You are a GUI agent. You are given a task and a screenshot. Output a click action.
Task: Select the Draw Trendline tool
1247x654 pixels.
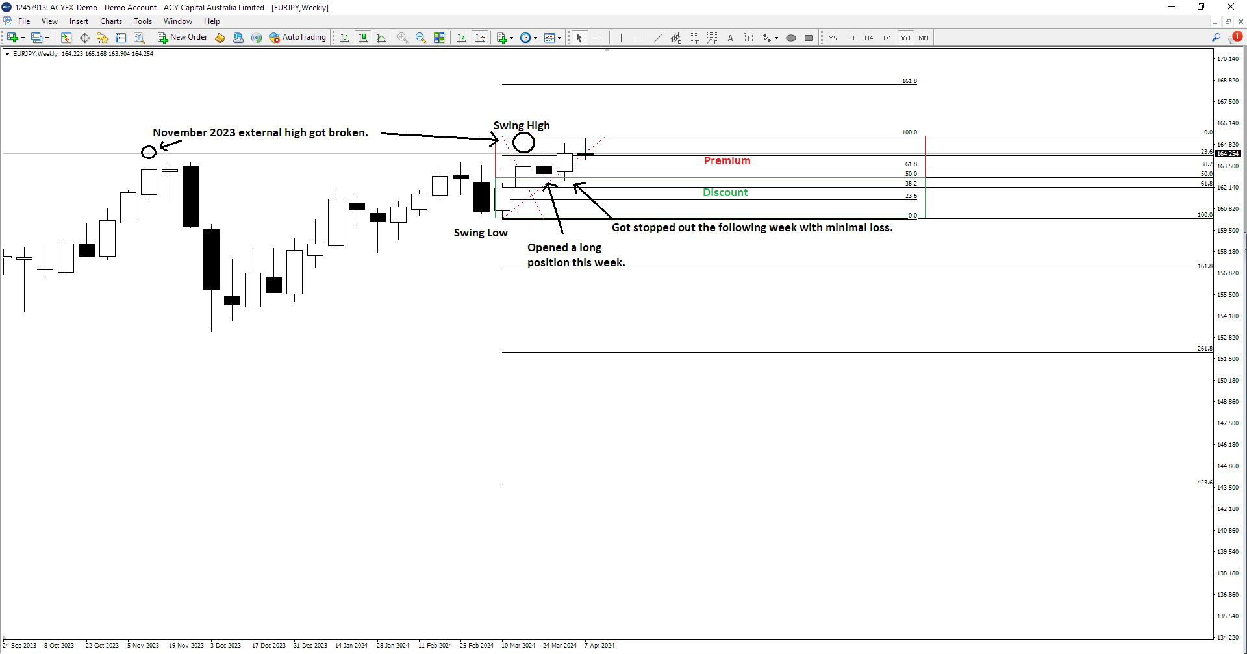pyautogui.click(x=657, y=38)
